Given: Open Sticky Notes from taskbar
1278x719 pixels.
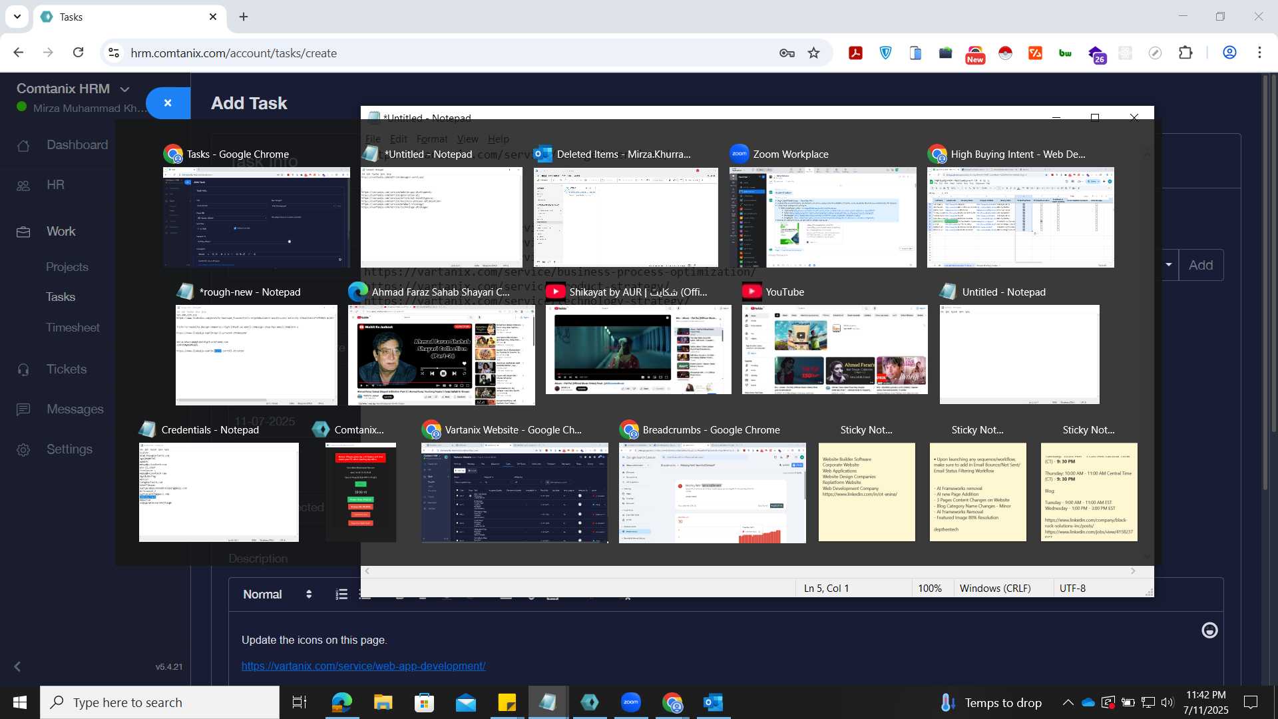Looking at the screenshot, I should (x=507, y=702).
